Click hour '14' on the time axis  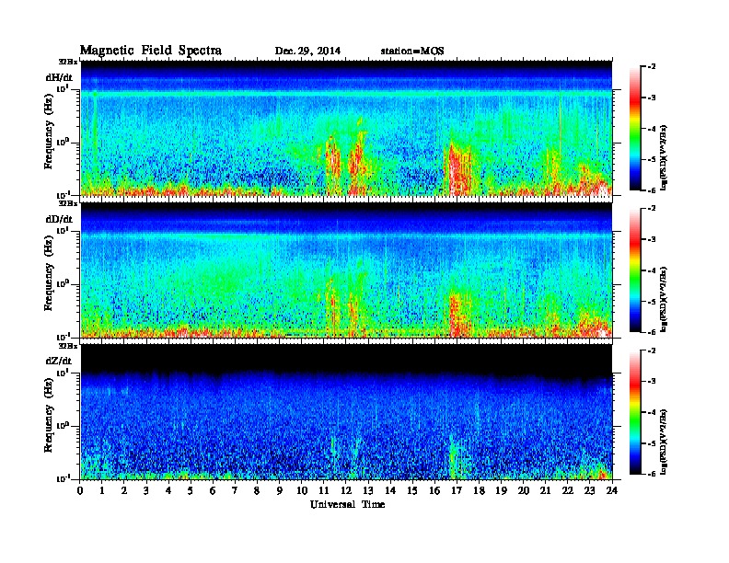(x=390, y=491)
